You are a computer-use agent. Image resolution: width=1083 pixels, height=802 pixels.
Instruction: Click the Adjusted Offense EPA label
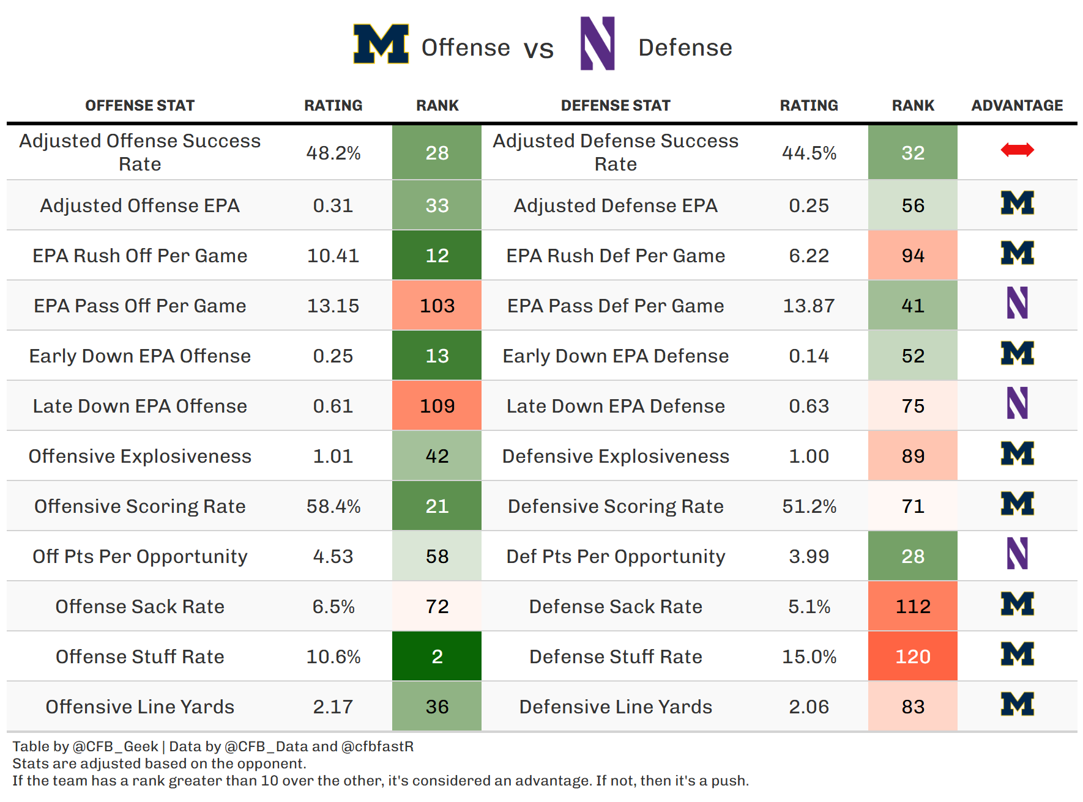(x=140, y=205)
